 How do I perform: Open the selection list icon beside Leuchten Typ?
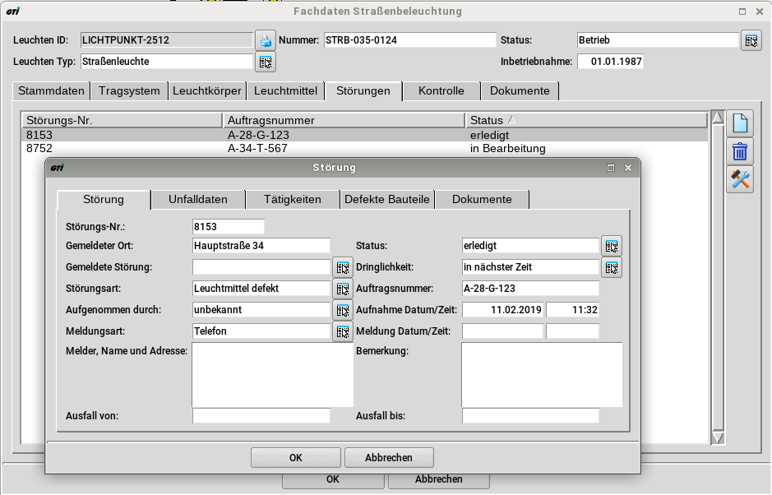[x=266, y=62]
